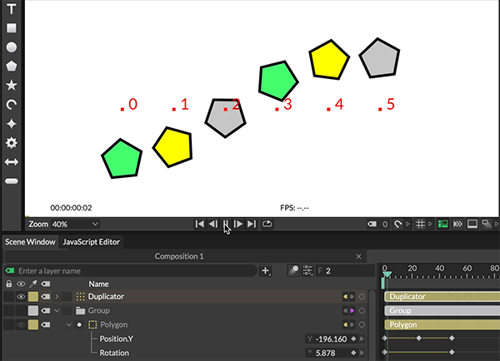Select the Cog shape tool
500x361 pixels.
point(12,142)
